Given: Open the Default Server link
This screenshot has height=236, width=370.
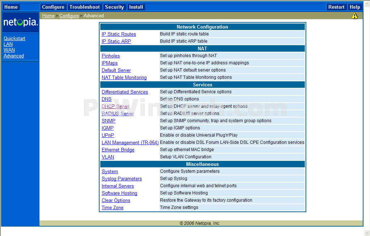Looking at the screenshot, I should pos(116,70).
